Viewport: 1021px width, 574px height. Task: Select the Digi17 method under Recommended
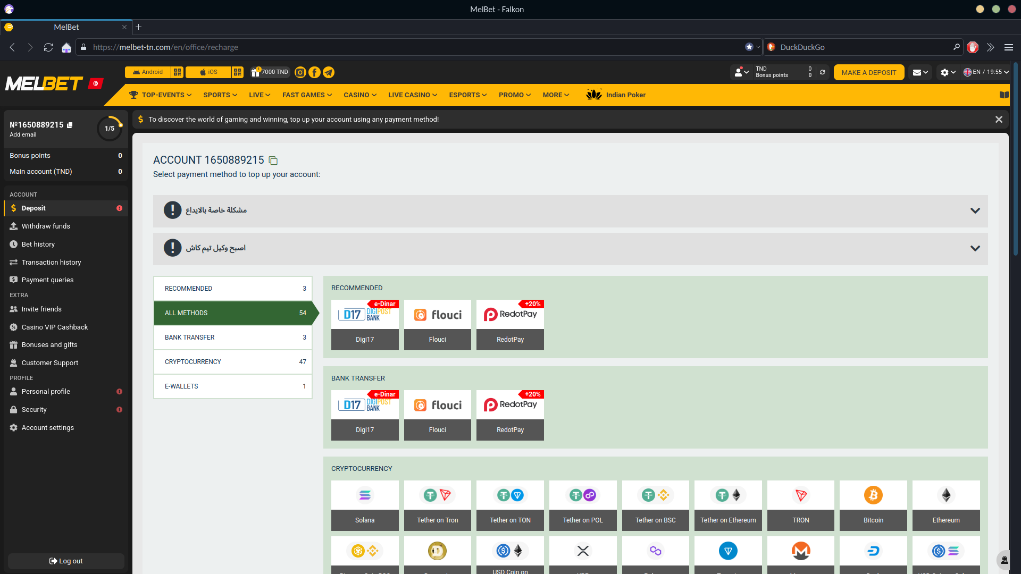tap(365, 325)
